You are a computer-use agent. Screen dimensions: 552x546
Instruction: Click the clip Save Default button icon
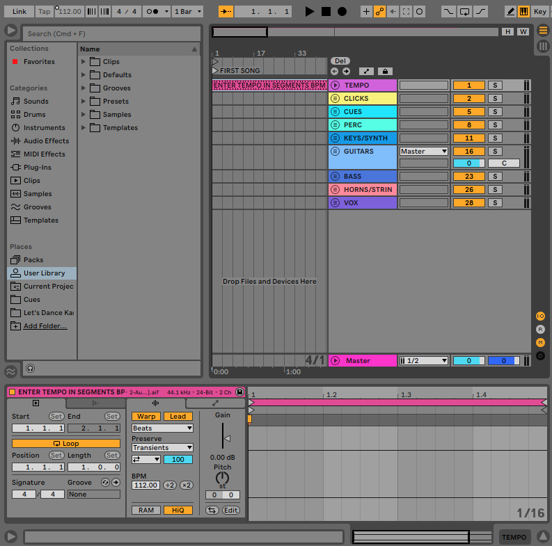pyautogui.click(x=239, y=392)
